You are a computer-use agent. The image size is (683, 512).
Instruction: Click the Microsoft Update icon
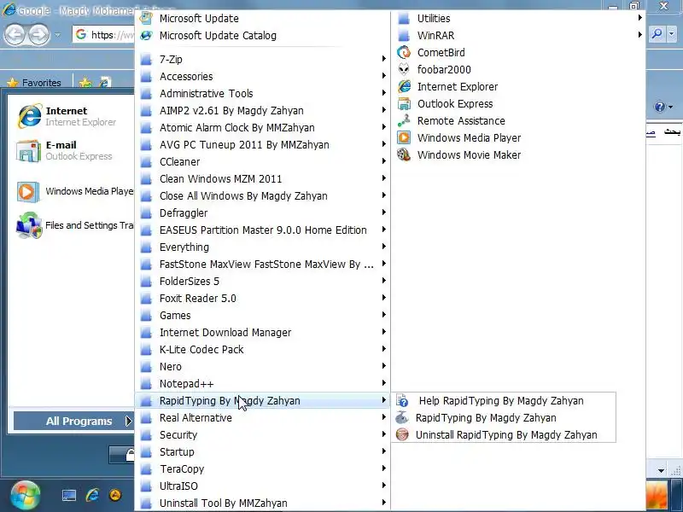click(146, 18)
